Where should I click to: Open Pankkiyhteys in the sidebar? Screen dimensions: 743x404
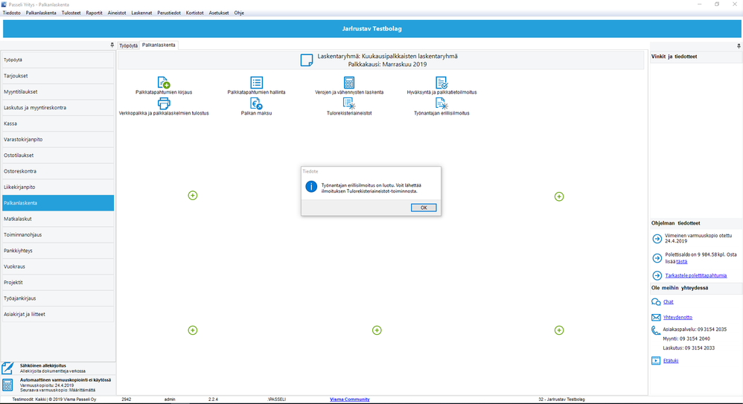tap(58, 251)
